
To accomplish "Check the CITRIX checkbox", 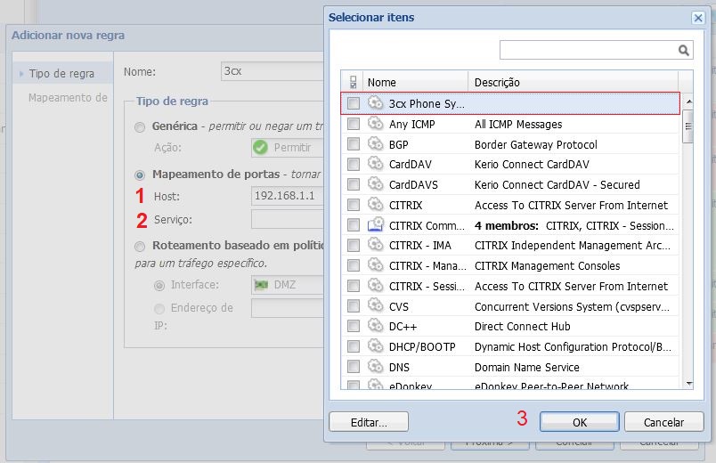I will (x=353, y=205).
